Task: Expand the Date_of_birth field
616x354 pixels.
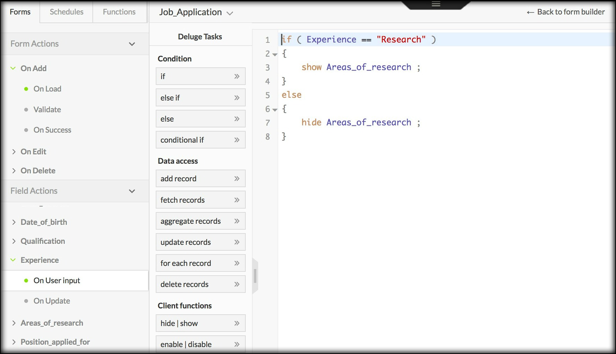Action: pyautogui.click(x=14, y=222)
